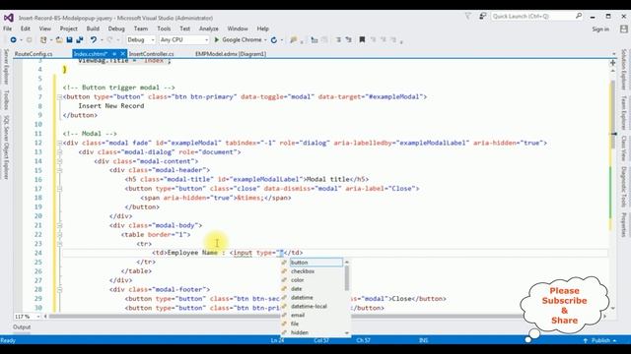Open the Google Chrome browser dropdown arrow
631x354 pixels.
click(265, 39)
